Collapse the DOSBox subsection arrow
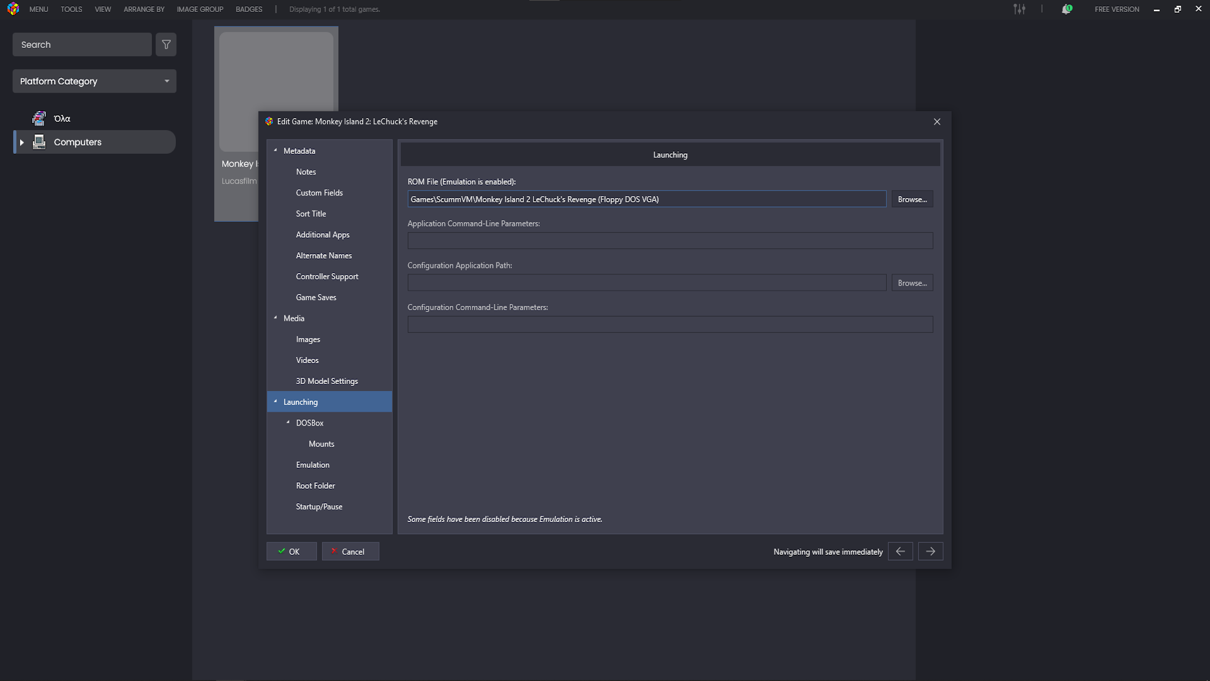Viewport: 1210px width, 681px height. (x=288, y=422)
